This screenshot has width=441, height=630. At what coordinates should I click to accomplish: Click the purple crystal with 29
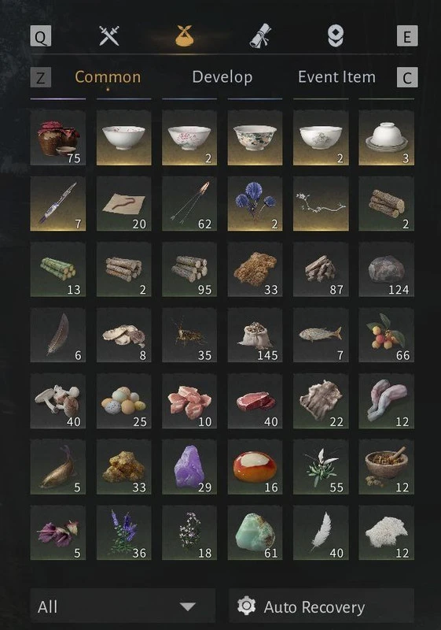(x=189, y=467)
